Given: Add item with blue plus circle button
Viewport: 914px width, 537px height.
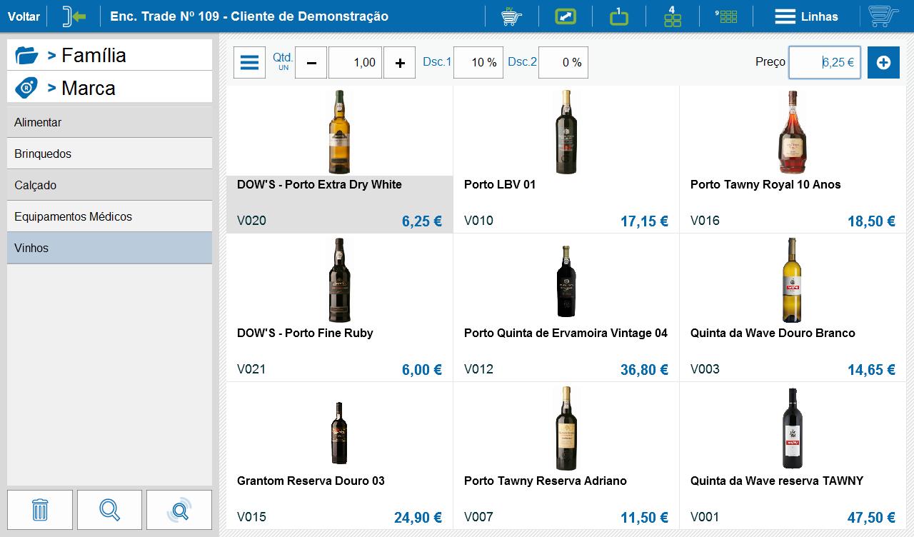Looking at the screenshot, I should tap(883, 63).
